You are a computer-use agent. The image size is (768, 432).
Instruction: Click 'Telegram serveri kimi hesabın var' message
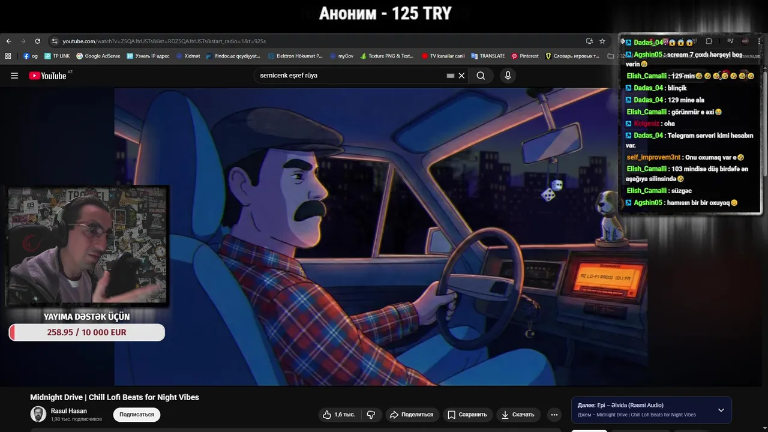[x=689, y=140]
